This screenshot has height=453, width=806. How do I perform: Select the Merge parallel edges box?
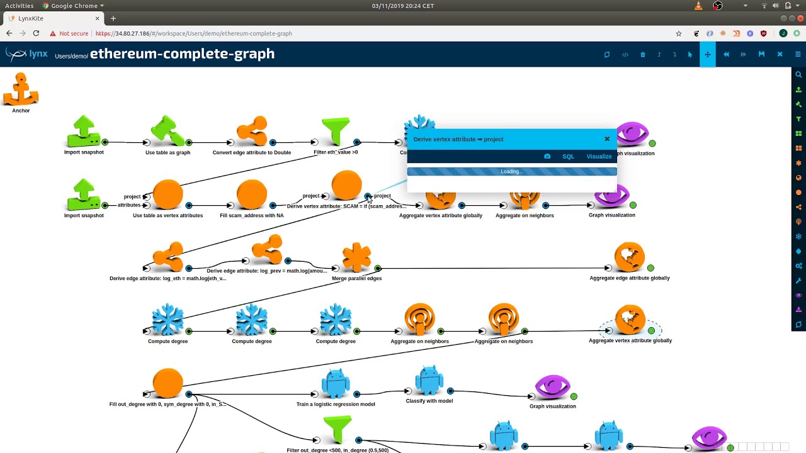coord(356,257)
